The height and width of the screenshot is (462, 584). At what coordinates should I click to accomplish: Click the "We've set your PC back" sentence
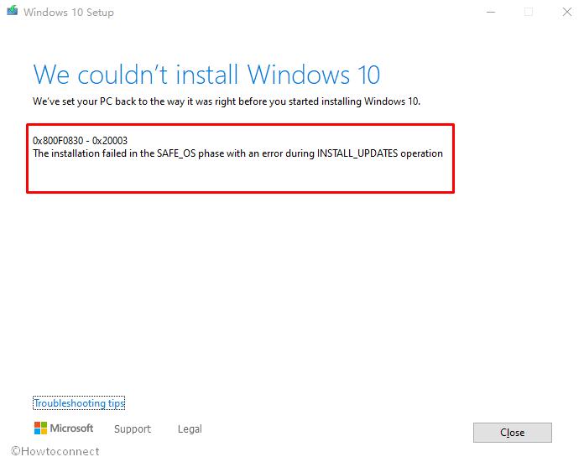227,101
